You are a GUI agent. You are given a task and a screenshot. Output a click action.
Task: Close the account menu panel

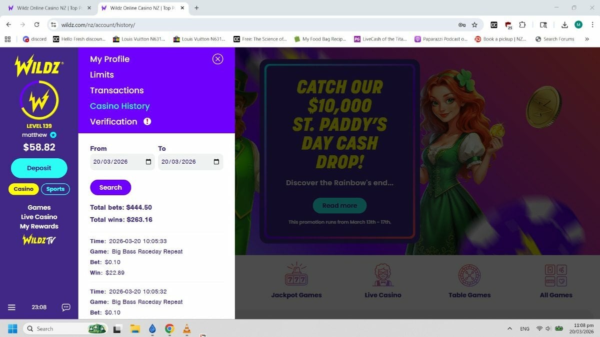point(217,59)
